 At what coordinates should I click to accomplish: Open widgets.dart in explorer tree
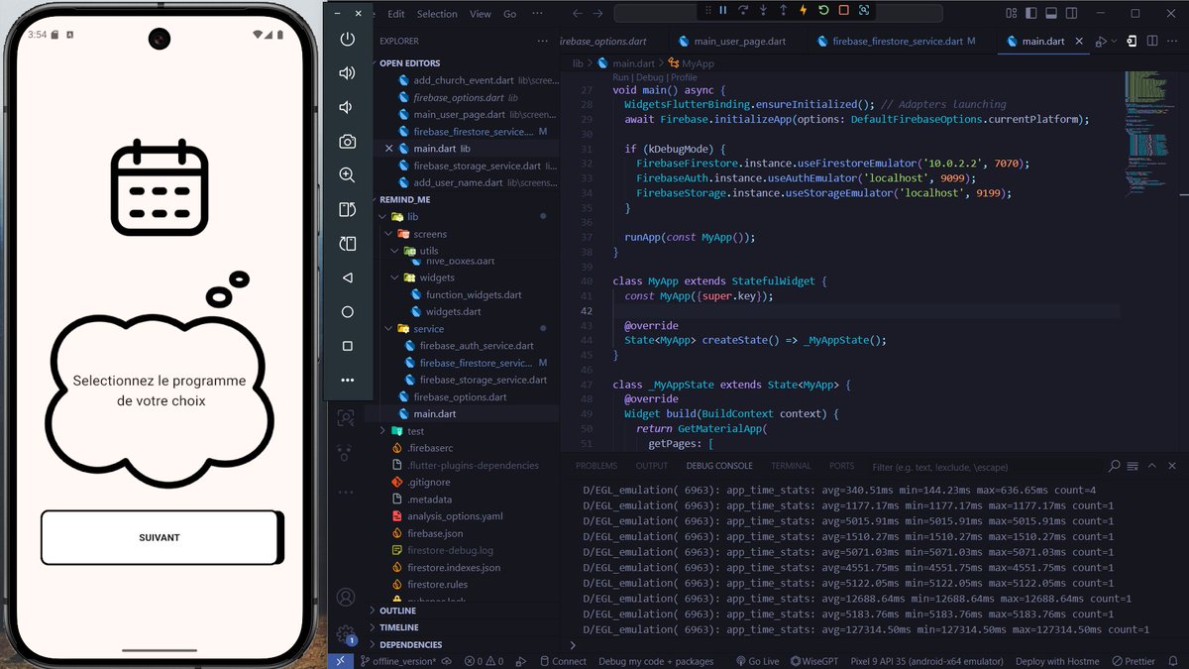point(453,311)
